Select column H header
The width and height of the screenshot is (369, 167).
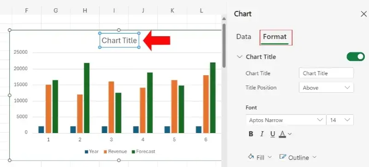coord(85,11)
